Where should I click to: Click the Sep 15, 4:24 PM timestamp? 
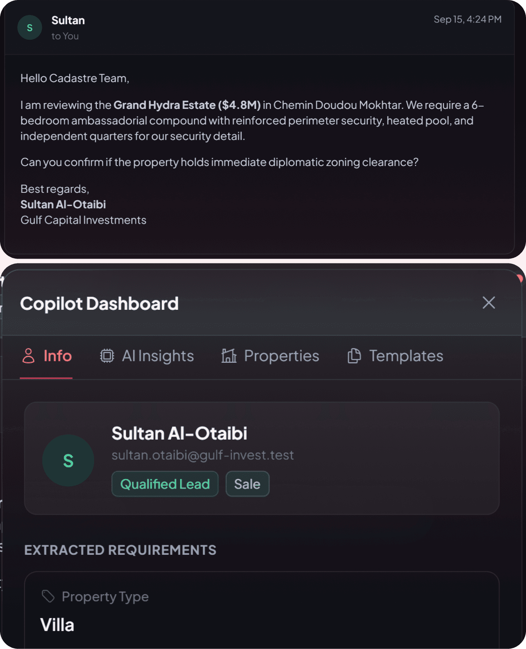[468, 19]
